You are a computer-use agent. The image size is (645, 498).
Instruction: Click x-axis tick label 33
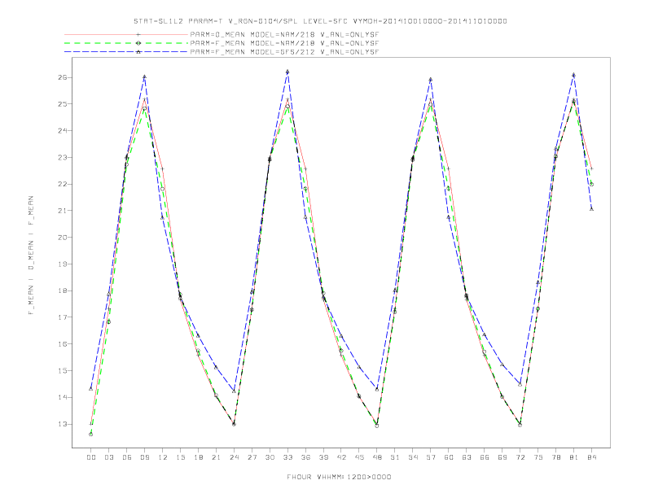[x=287, y=457]
